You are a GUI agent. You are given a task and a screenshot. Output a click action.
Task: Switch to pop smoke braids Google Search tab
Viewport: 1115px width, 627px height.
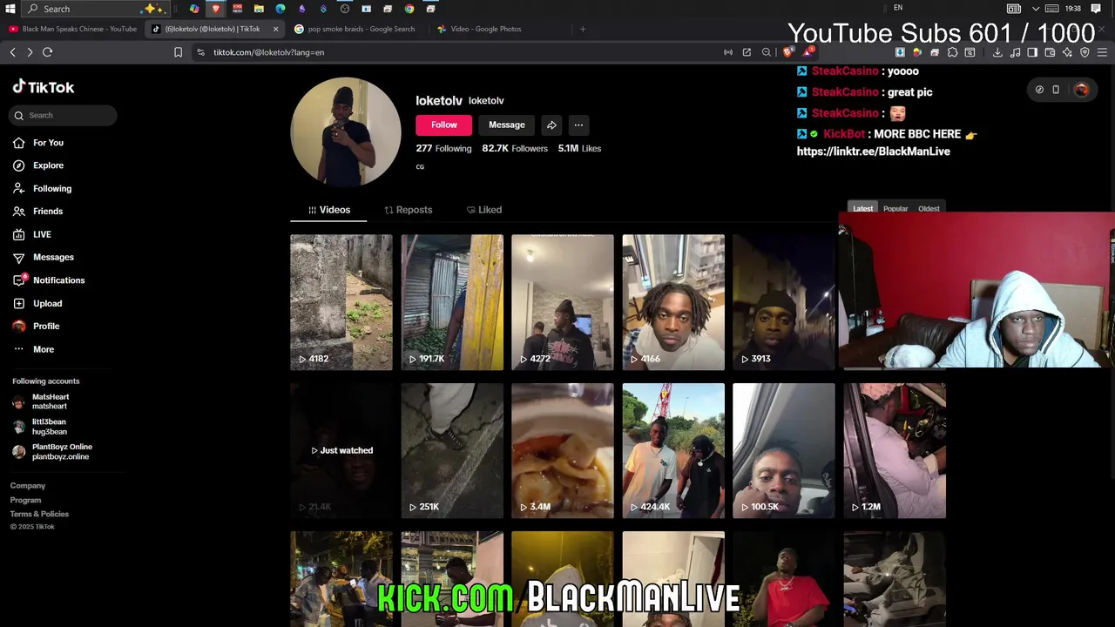click(x=355, y=29)
